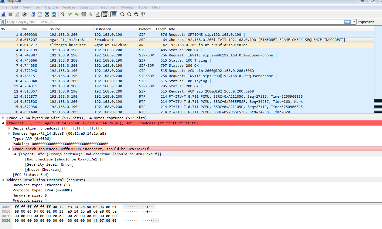
Task: Open the filter history dropdown arrow
Action: [x=354, y=22]
